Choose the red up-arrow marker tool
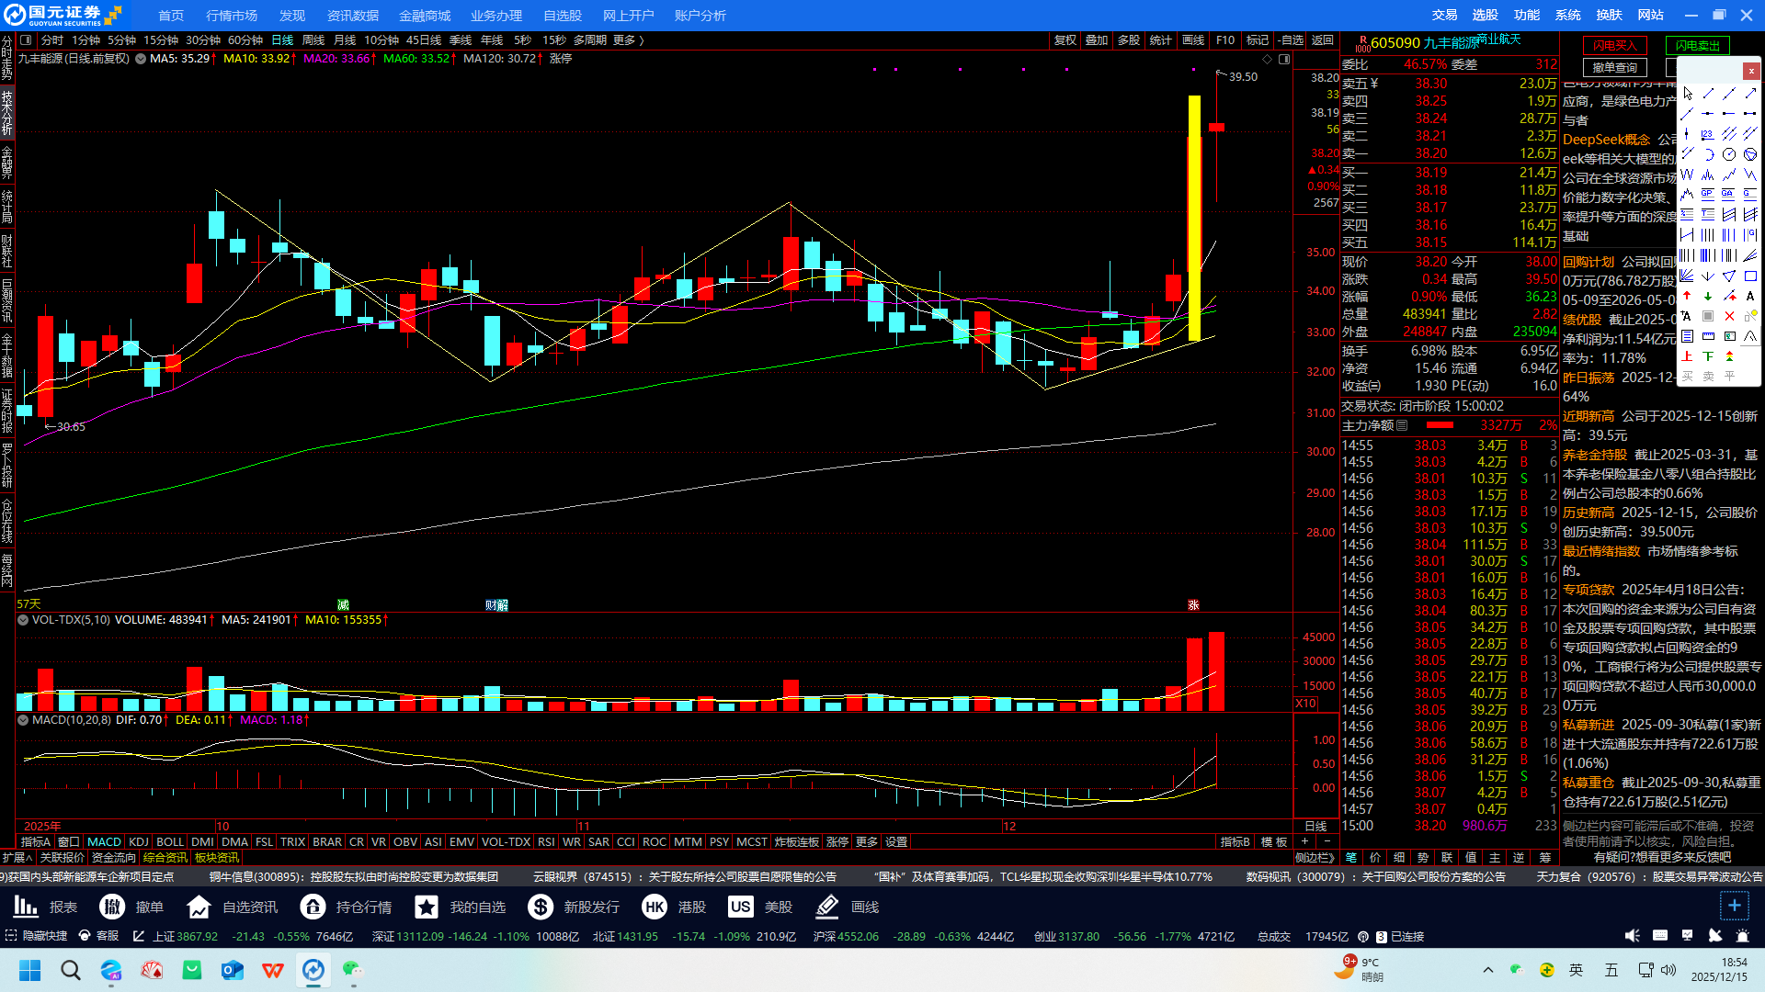 tap(1687, 296)
